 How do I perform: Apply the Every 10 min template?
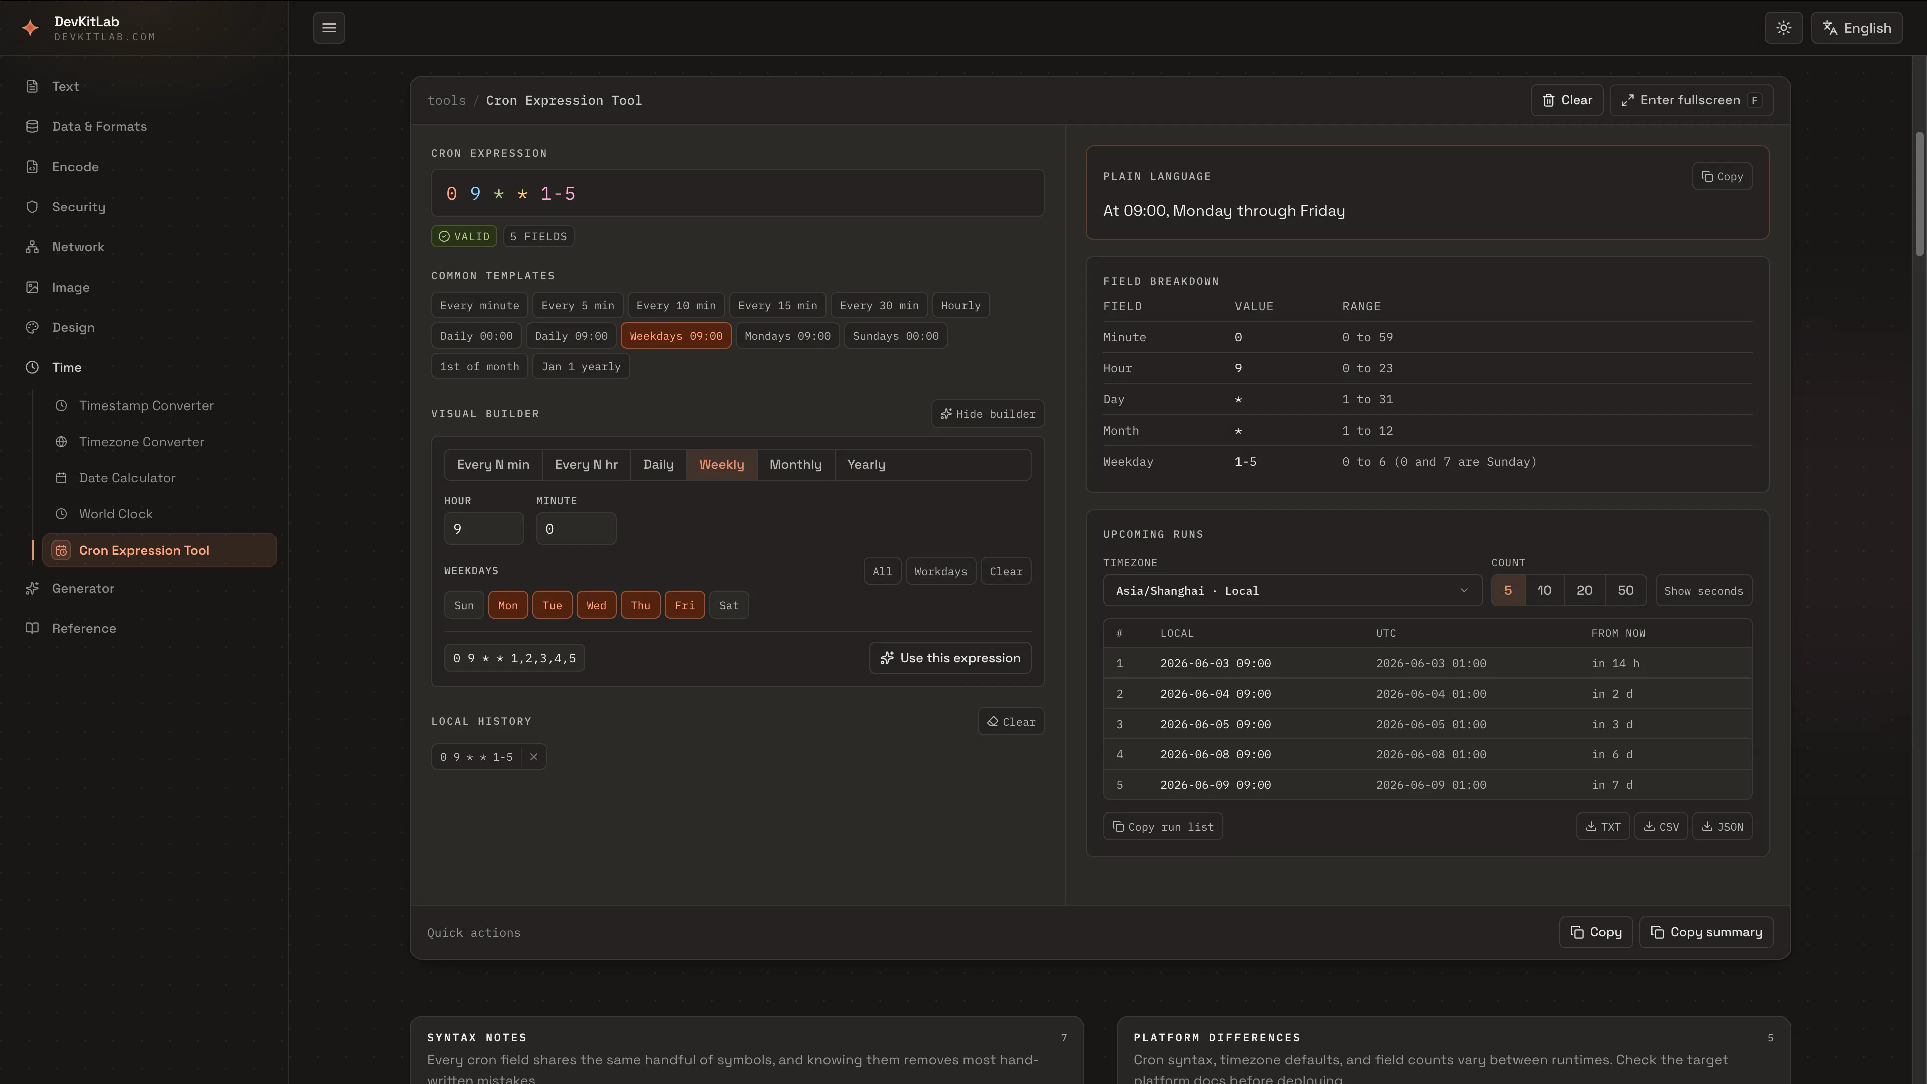[x=675, y=305]
